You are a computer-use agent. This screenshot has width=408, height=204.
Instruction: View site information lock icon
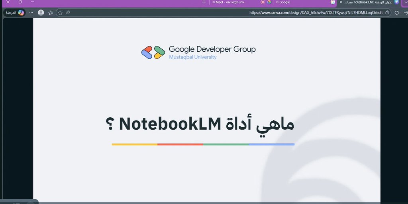click(x=387, y=12)
